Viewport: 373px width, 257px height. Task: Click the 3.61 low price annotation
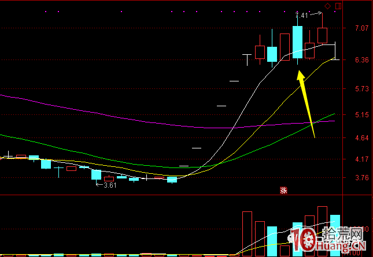click(110, 185)
